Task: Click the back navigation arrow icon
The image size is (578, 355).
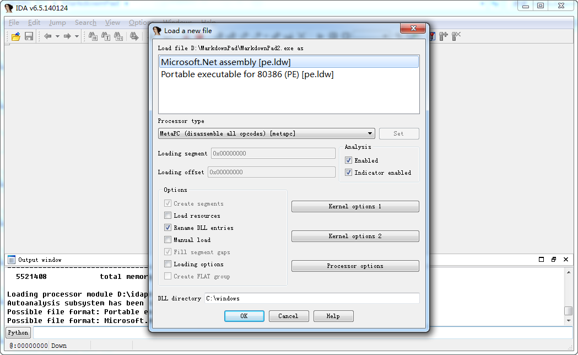Action: [x=47, y=36]
